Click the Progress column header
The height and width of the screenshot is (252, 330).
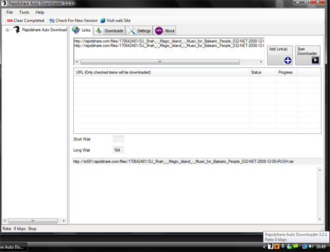(287, 73)
